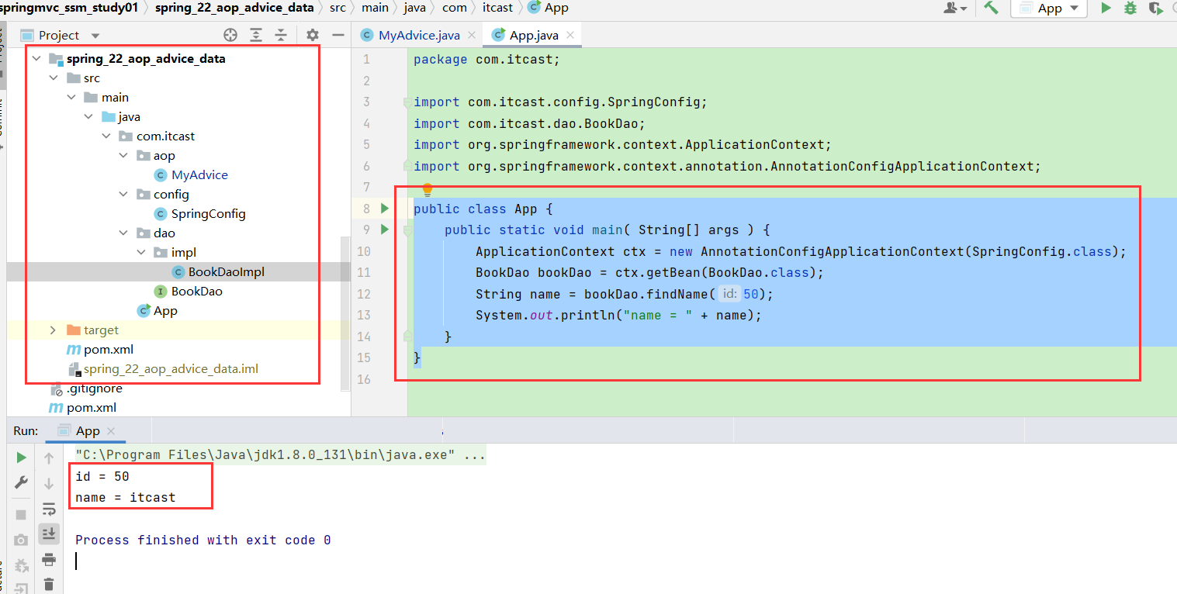Open Project panel gear settings
Image resolution: width=1177 pixels, height=594 pixels.
pyautogui.click(x=313, y=35)
